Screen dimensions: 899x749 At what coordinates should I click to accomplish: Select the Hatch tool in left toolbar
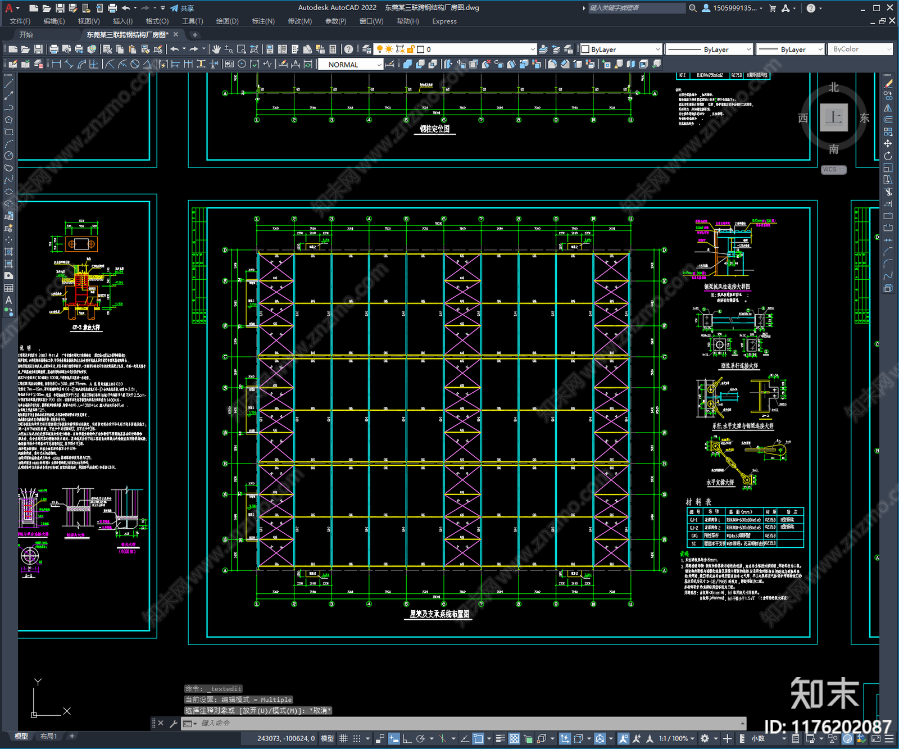pyautogui.click(x=8, y=252)
